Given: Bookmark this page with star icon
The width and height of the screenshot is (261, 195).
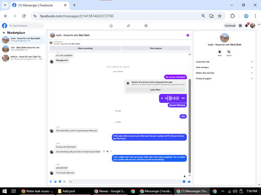Looking at the screenshot, I should click(220, 16).
